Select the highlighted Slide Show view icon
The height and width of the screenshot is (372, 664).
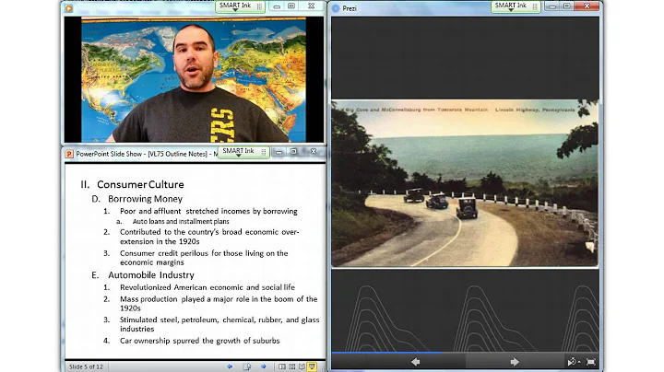coord(312,366)
